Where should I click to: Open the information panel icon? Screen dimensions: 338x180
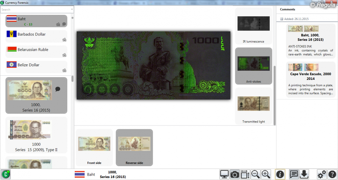[280, 174]
